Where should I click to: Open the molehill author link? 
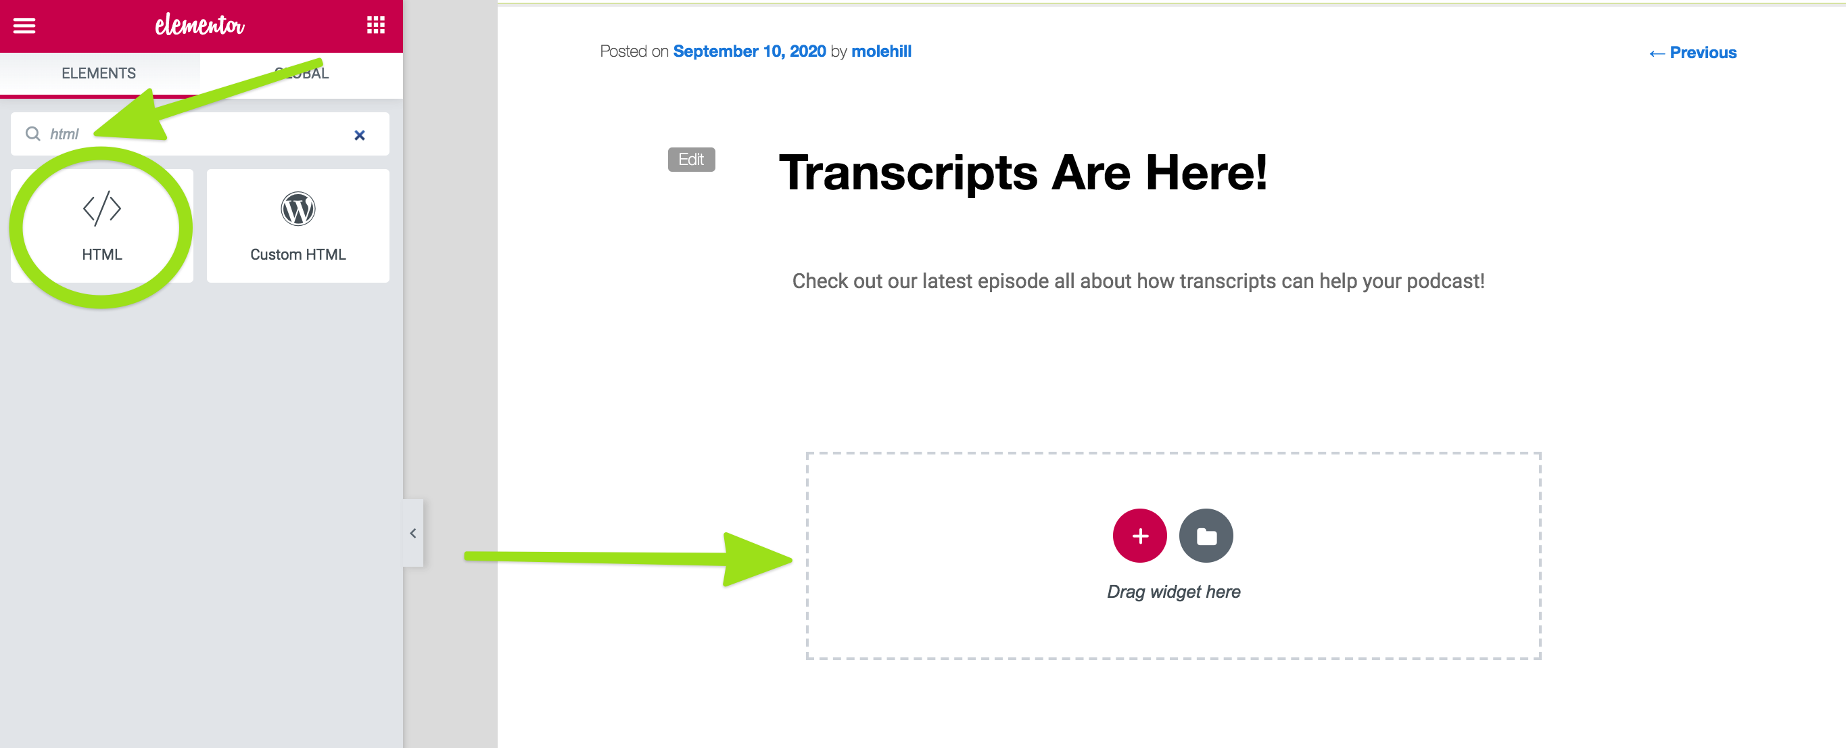click(x=880, y=51)
